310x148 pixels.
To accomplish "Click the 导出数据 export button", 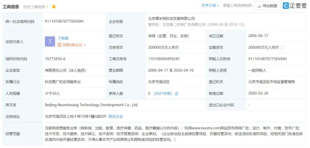I will click(267, 6).
